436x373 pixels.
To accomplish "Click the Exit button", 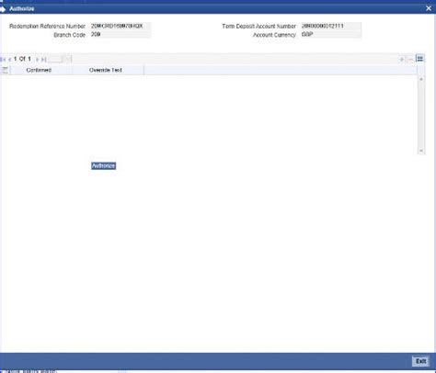I will point(420,361).
